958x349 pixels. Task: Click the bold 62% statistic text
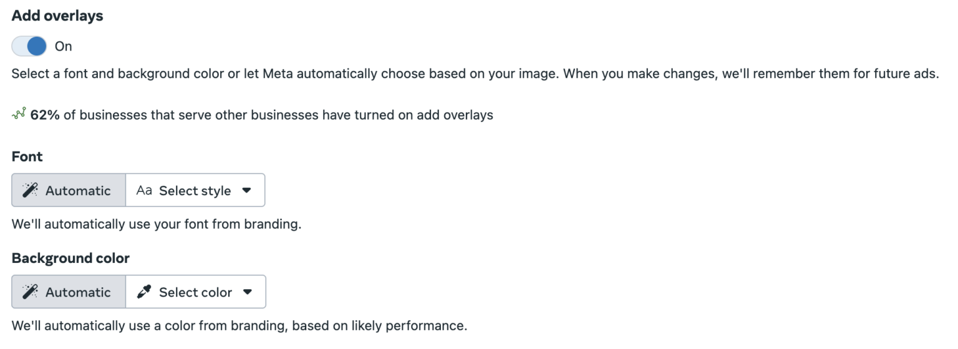(45, 115)
